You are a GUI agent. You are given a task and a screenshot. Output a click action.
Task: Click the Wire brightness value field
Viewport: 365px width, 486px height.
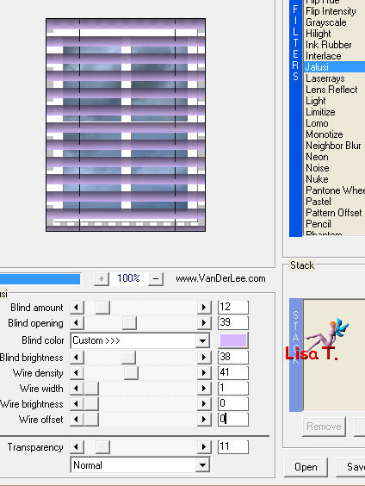pos(232,403)
